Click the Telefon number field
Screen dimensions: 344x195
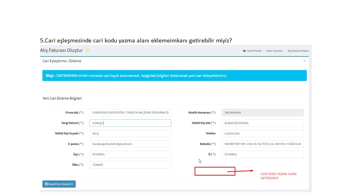coord(262,134)
